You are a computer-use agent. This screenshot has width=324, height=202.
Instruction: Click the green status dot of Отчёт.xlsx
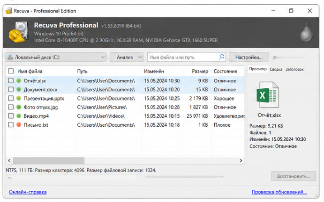coord(19,80)
